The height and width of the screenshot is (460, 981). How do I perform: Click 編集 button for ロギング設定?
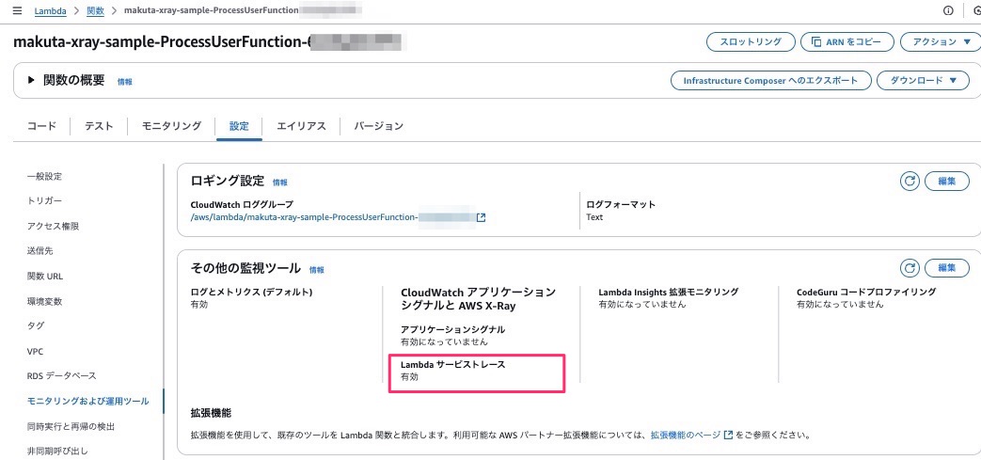[946, 182]
